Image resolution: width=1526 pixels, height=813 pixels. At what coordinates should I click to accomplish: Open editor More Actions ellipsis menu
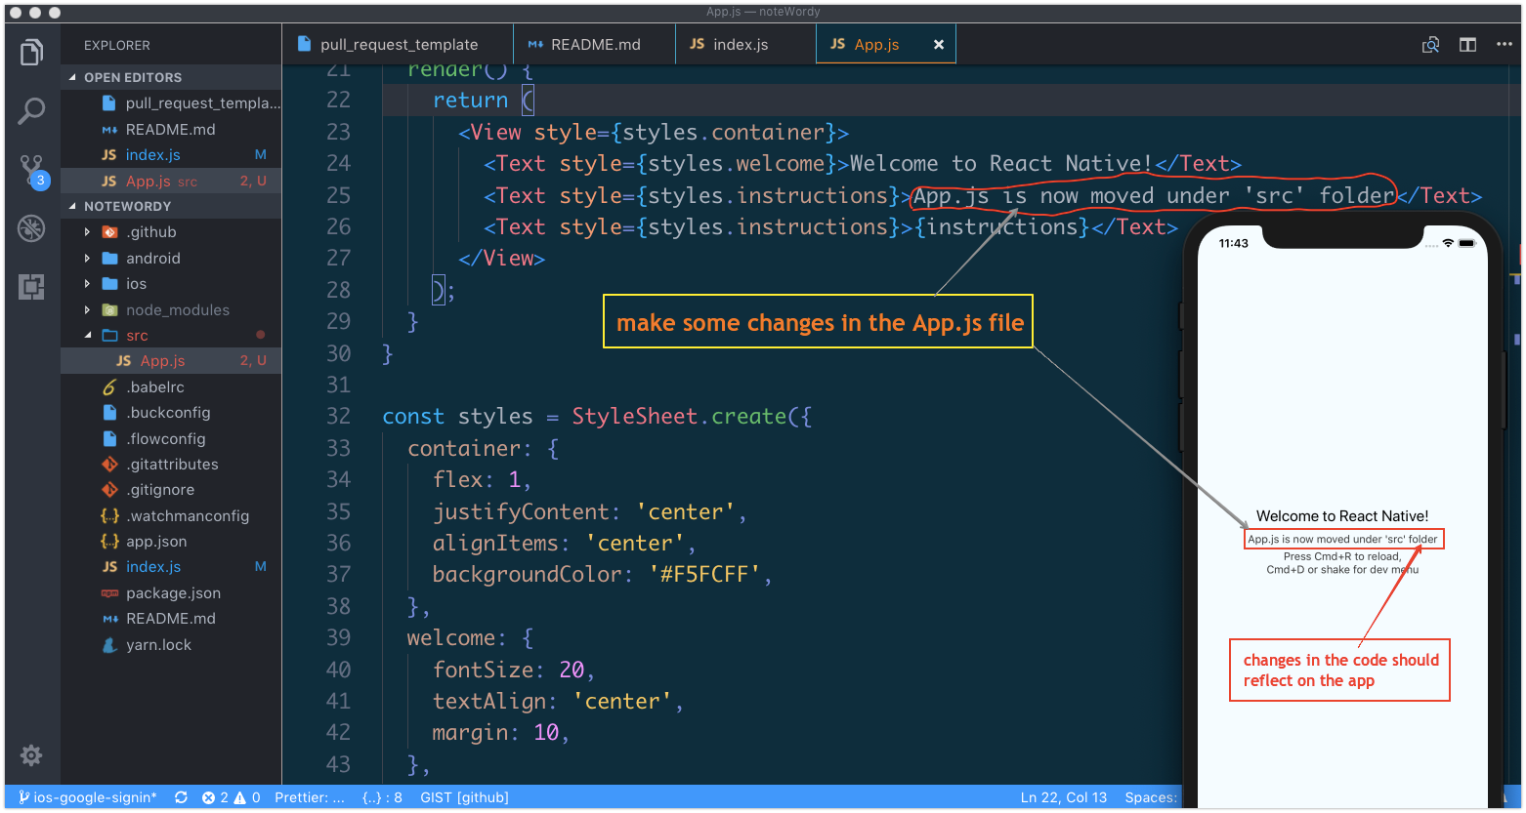(x=1504, y=44)
